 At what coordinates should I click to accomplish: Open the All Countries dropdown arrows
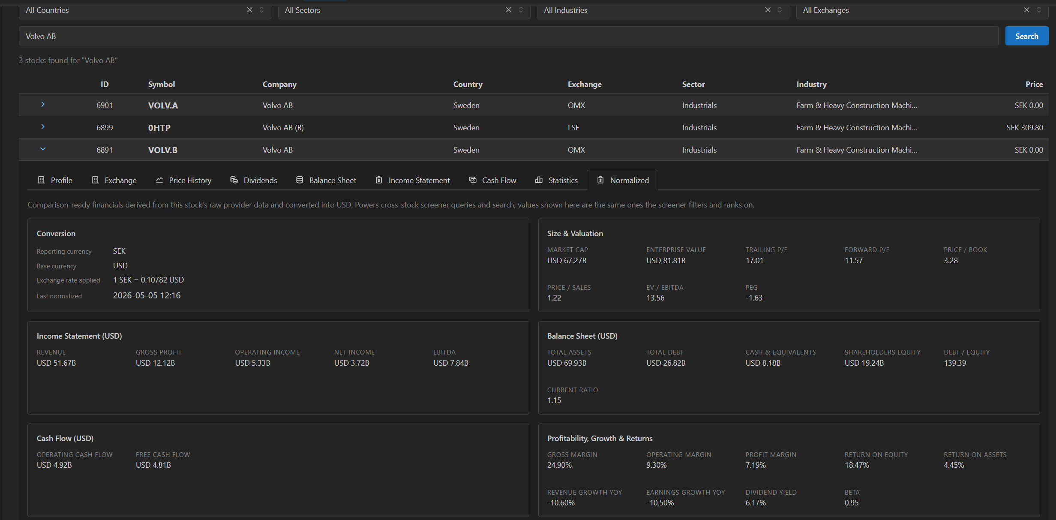pyautogui.click(x=261, y=10)
